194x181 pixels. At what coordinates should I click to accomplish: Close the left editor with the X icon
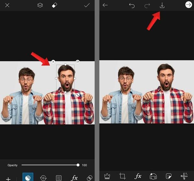point(7,5)
